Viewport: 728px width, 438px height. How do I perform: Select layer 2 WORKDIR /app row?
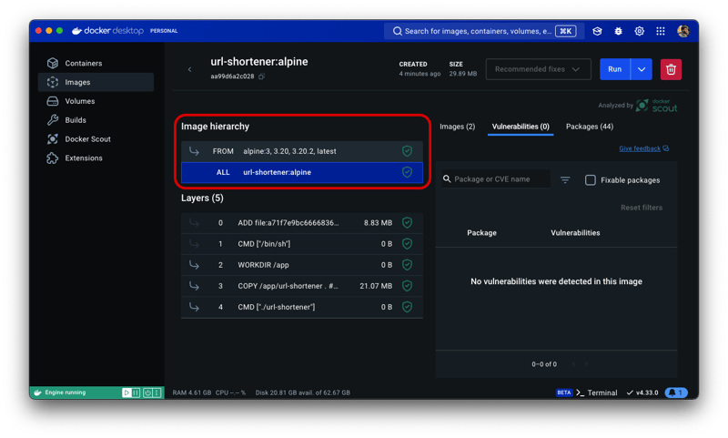coord(302,265)
